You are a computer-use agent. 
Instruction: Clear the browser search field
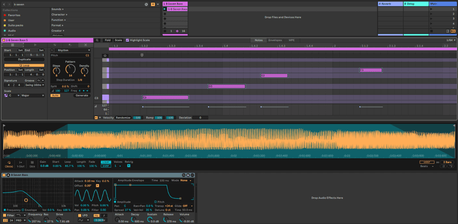147,4
